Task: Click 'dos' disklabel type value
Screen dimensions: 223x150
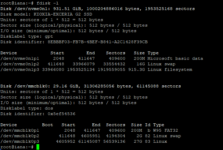Action: 49,108
